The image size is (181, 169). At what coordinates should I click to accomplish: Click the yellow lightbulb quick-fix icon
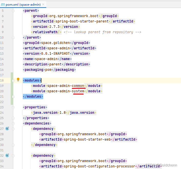tap(18, 80)
